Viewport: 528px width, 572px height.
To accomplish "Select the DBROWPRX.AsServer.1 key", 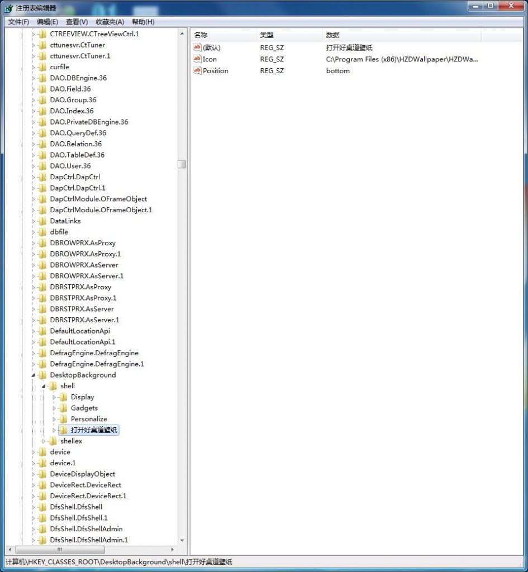I will (x=87, y=276).
